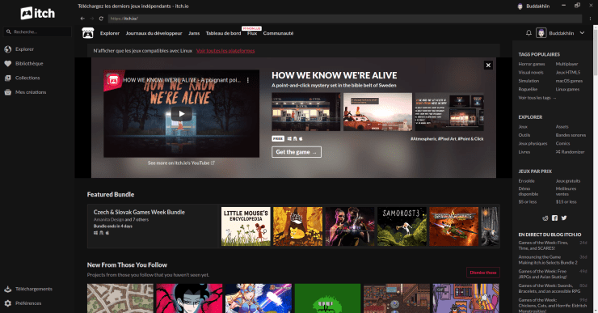This screenshot has height=313, width=598.
Task: Open the browser kebab menu
Action: (591, 19)
